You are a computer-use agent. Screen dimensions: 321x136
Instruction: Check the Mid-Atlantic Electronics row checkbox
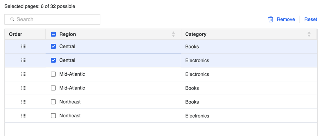click(53, 74)
